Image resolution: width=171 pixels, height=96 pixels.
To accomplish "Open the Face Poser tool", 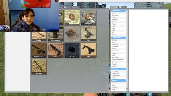I will (x=118, y=74).
